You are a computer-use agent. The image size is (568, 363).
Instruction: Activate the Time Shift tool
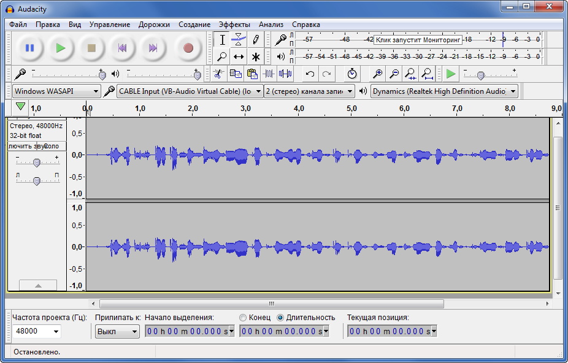[x=239, y=57]
